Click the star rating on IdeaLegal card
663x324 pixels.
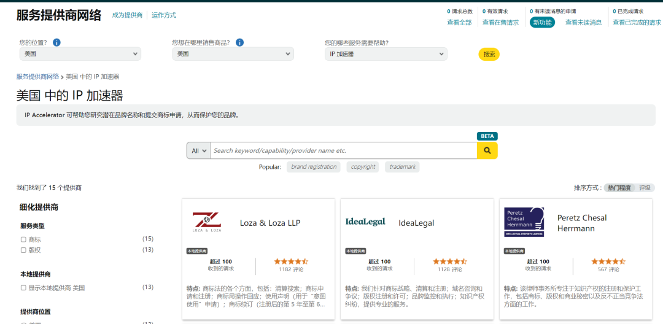tap(450, 261)
